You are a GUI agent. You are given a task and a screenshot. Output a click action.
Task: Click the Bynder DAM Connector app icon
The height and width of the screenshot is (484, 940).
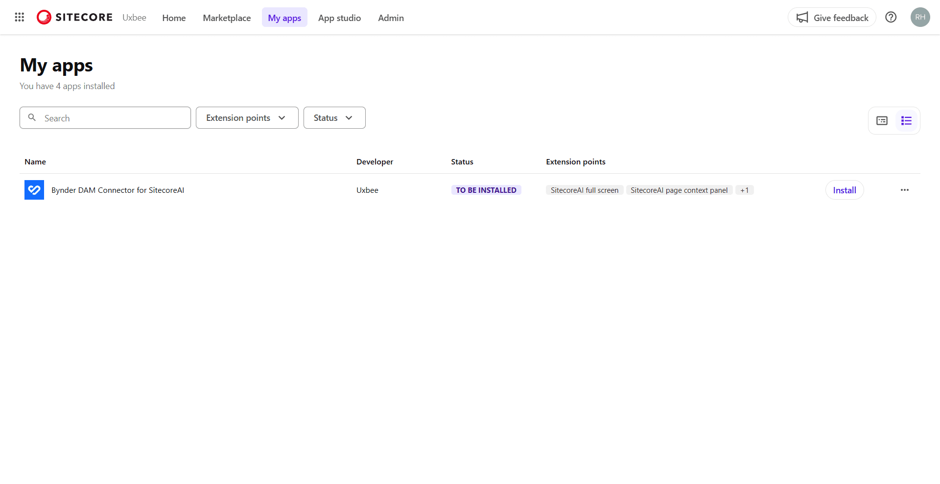click(x=34, y=190)
